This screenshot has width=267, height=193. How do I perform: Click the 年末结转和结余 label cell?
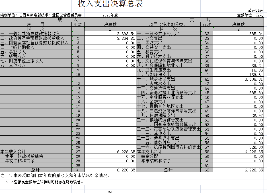pyautogui.click(x=156, y=161)
